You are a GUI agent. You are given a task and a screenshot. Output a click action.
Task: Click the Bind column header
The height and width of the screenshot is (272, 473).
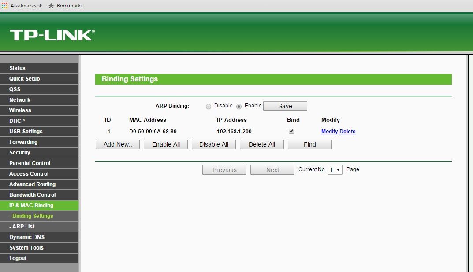[293, 120]
